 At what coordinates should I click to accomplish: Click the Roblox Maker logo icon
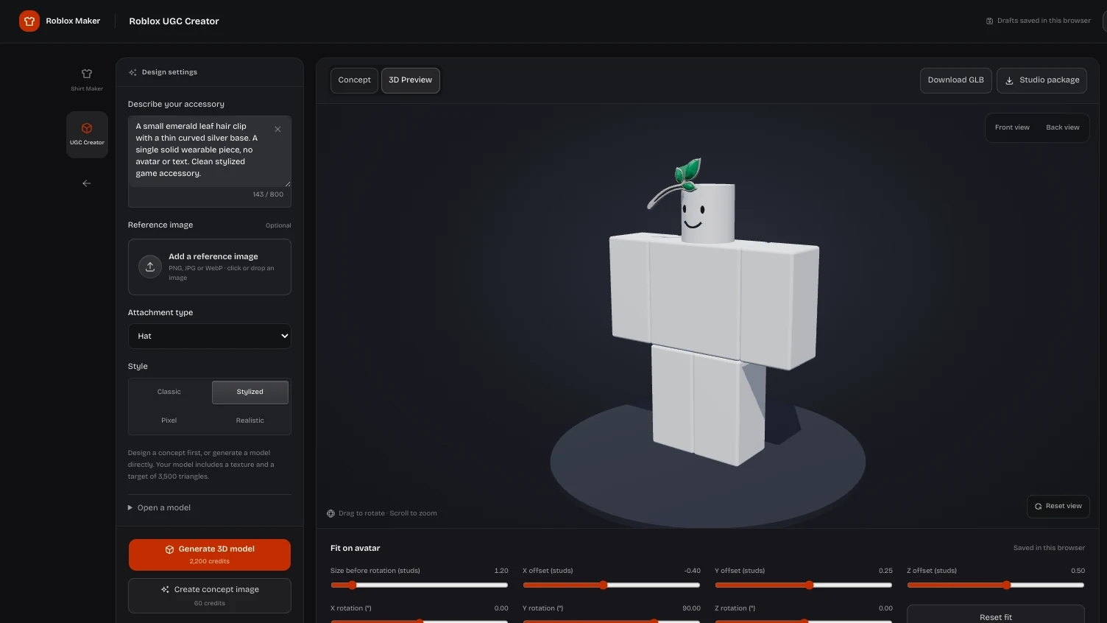pyautogui.click(x=29, y=21)
